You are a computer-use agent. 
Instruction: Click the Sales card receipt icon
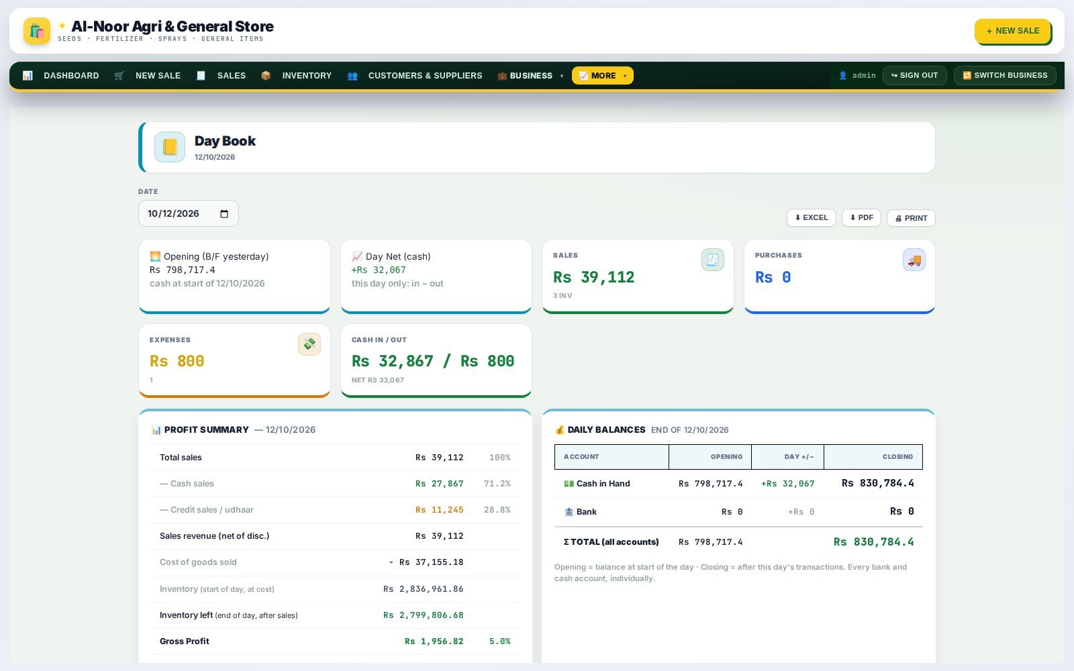coord(713,260)
